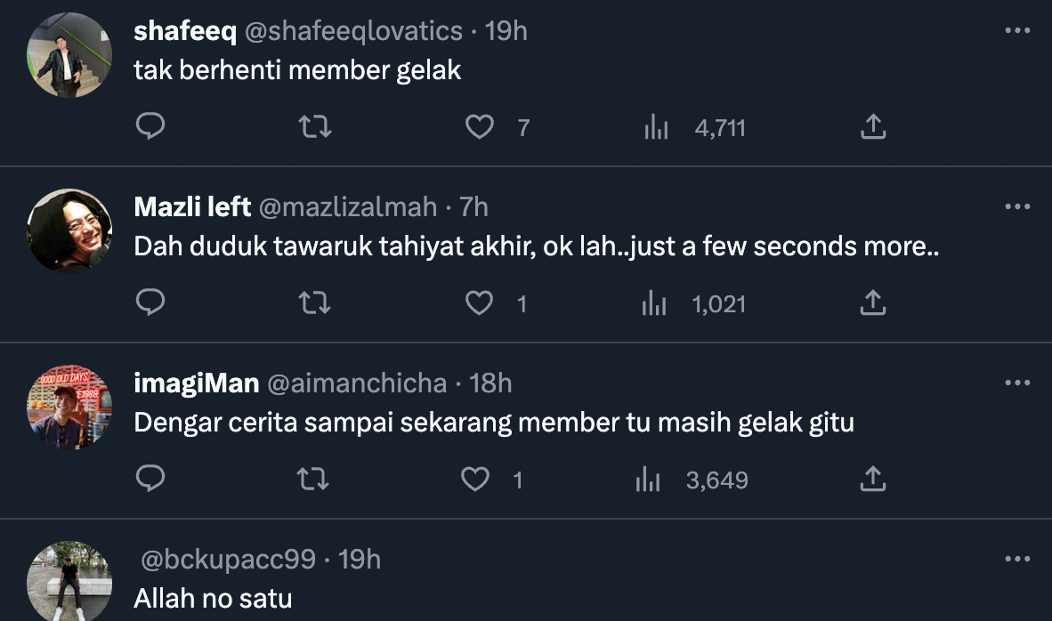
Task: Share Mazli left's tweet
Action: click(873, 303)
